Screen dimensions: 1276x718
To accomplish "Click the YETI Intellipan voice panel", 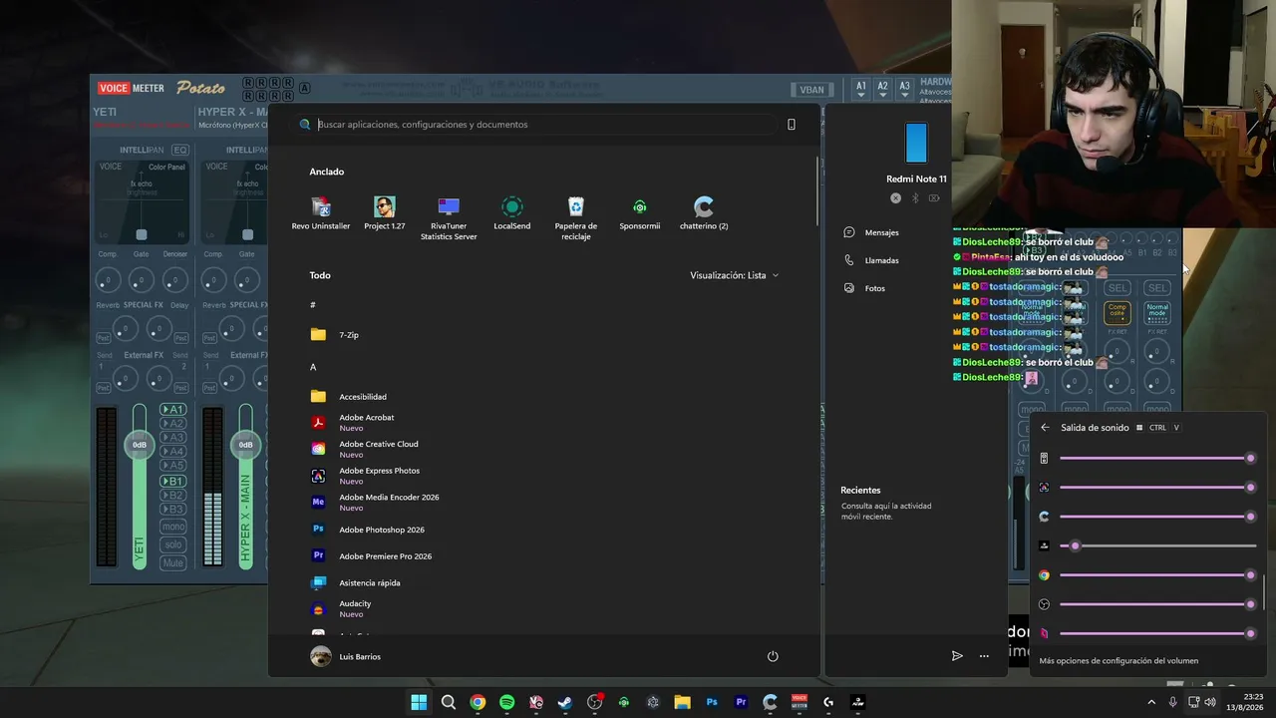I will [141, 200].
